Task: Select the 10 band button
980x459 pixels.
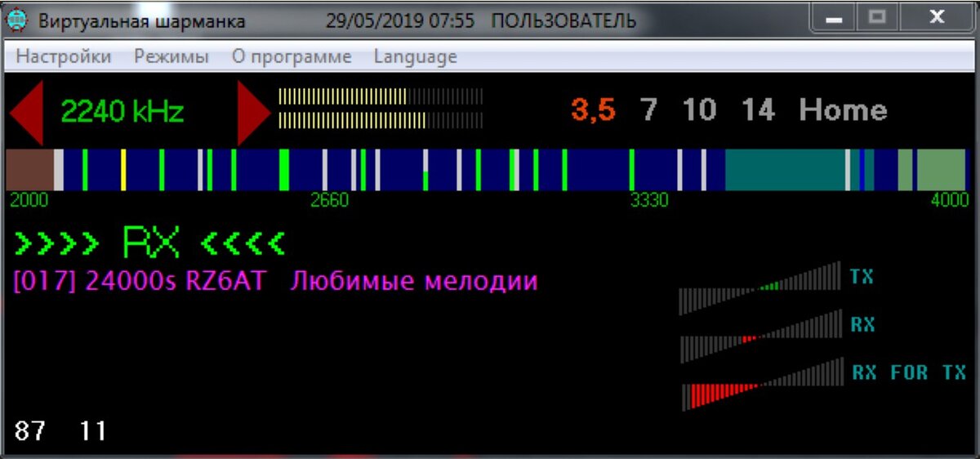Action: (699, 110)
